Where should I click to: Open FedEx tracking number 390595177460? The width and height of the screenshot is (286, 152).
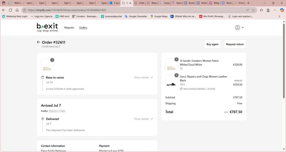57,111
